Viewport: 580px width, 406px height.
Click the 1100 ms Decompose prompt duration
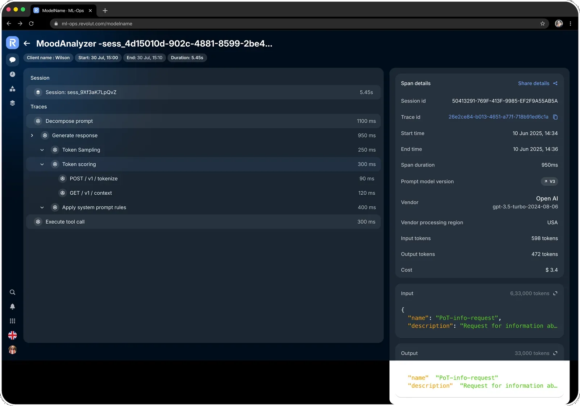pyautogui.click(x=366, y=121)
